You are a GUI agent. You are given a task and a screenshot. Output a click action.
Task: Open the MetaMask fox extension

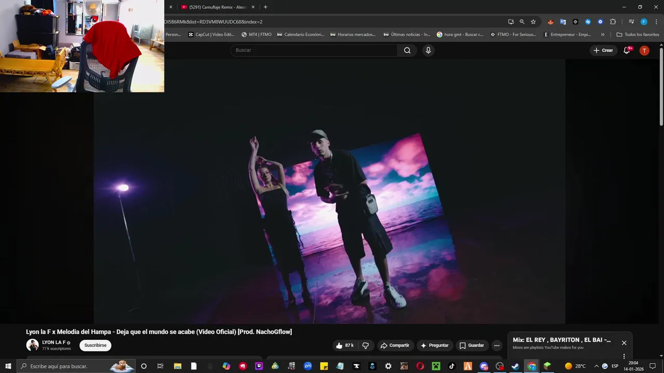click(550, 22)
